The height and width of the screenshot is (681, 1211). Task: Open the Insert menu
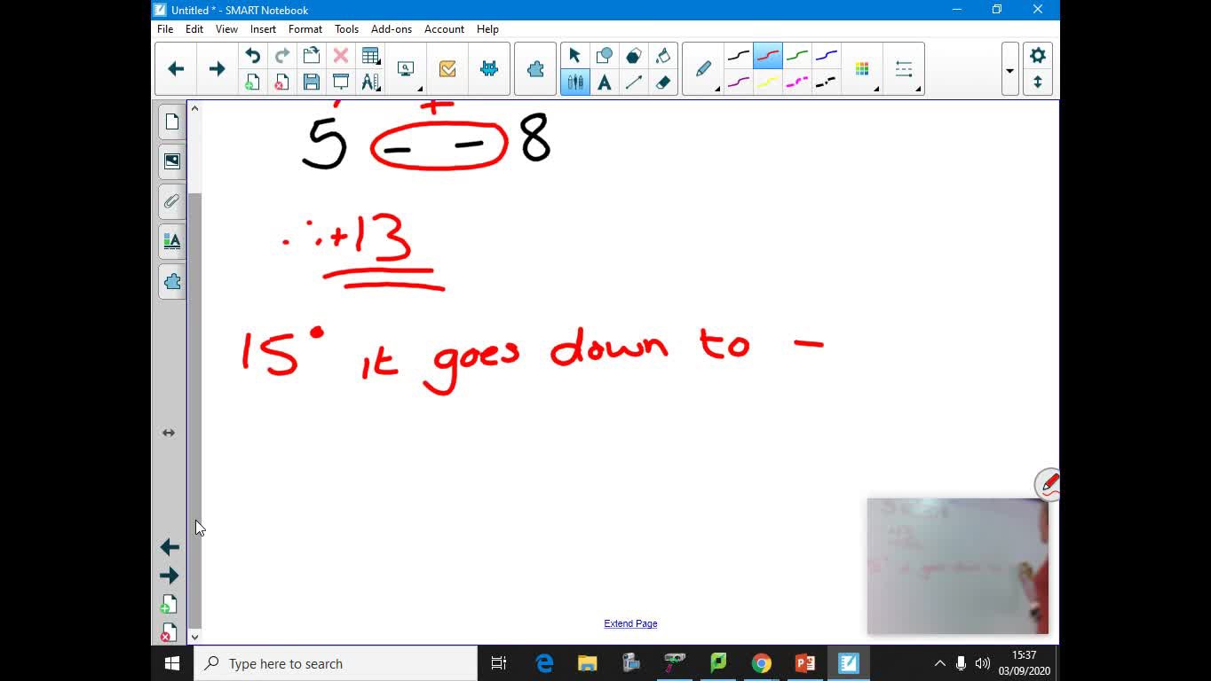coord(263,29)
